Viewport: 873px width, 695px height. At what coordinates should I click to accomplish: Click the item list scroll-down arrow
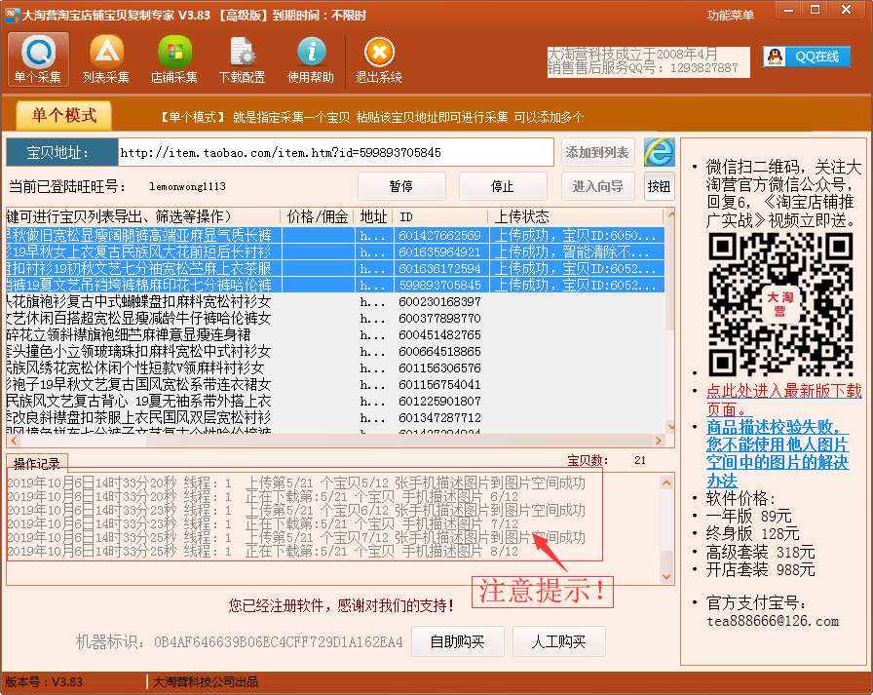[x=670, y=427]
